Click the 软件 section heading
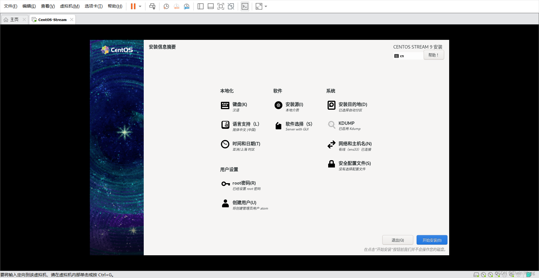 [278, 91]
